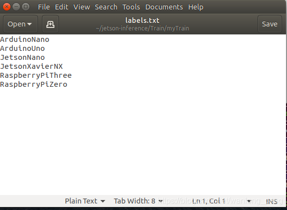Viewport: 287px width, 210px height.
Task: Minimize the gedit window
Action: [16, 7]
